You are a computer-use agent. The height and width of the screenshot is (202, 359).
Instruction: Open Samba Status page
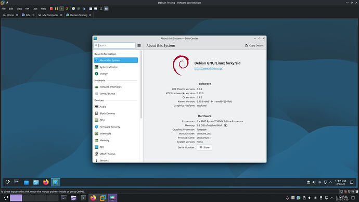coord(116,94)
